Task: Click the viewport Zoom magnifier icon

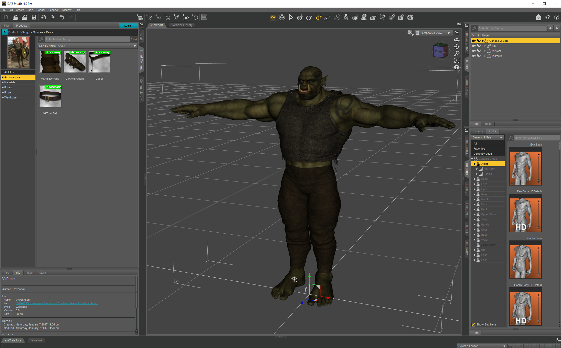Action: (x=456, y=53)
